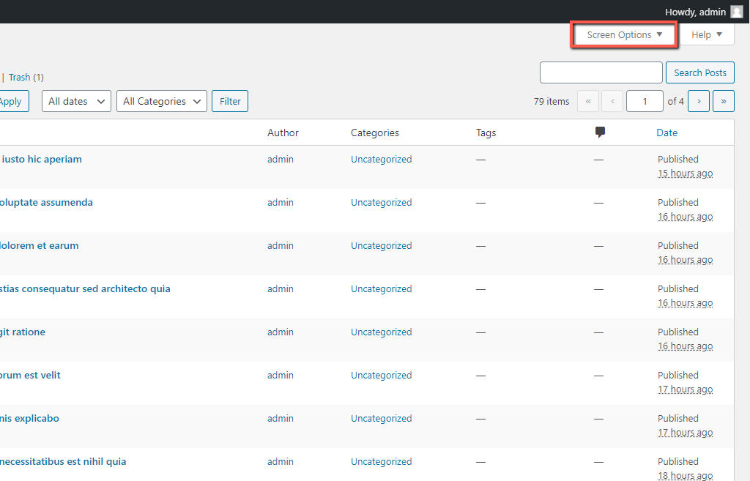Click admin author in 'necessitatibus est nihil quia' row
The width and height of the screenshot is (750, 481).
click(x=281, y=461)
